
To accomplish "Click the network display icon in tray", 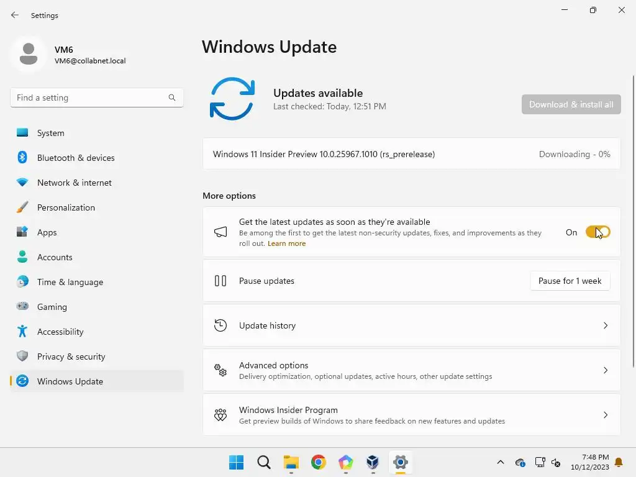I will 540,462.
